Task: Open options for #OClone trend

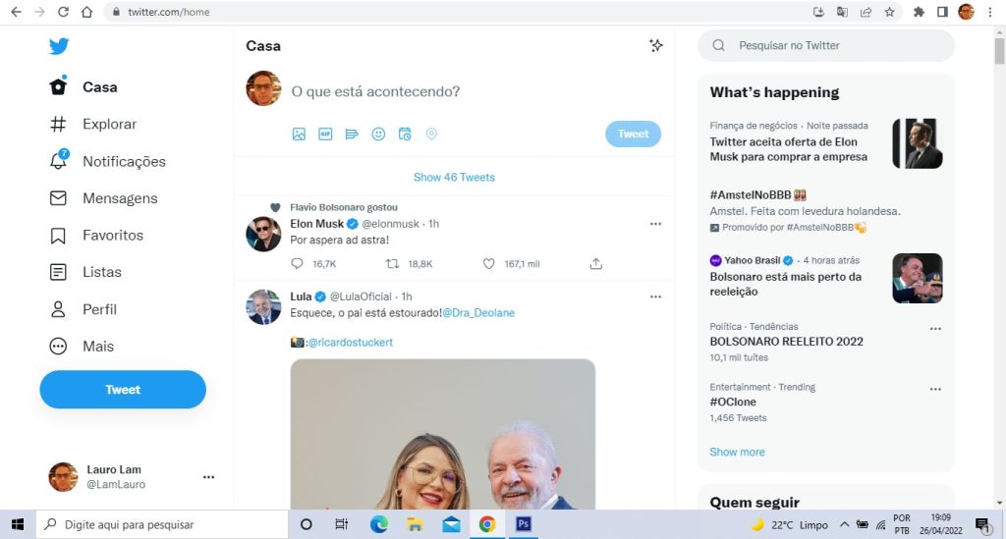Action: pos(935,389)
